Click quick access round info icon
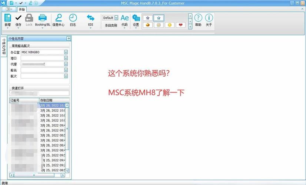This screenshot has width=306, height=185. tap(36, 3)
